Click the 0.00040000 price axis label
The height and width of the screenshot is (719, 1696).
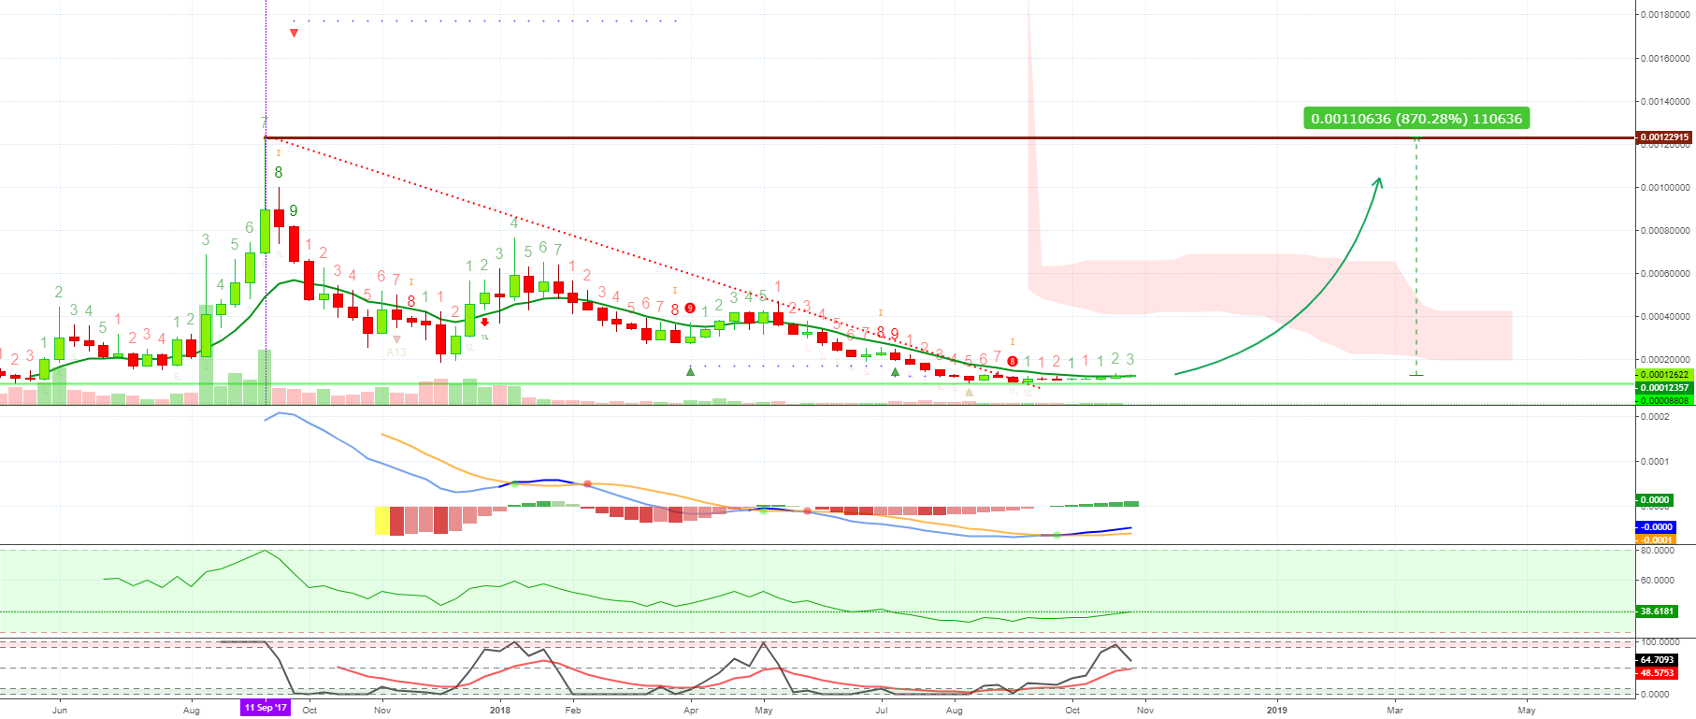click(x=1665, y=316)
